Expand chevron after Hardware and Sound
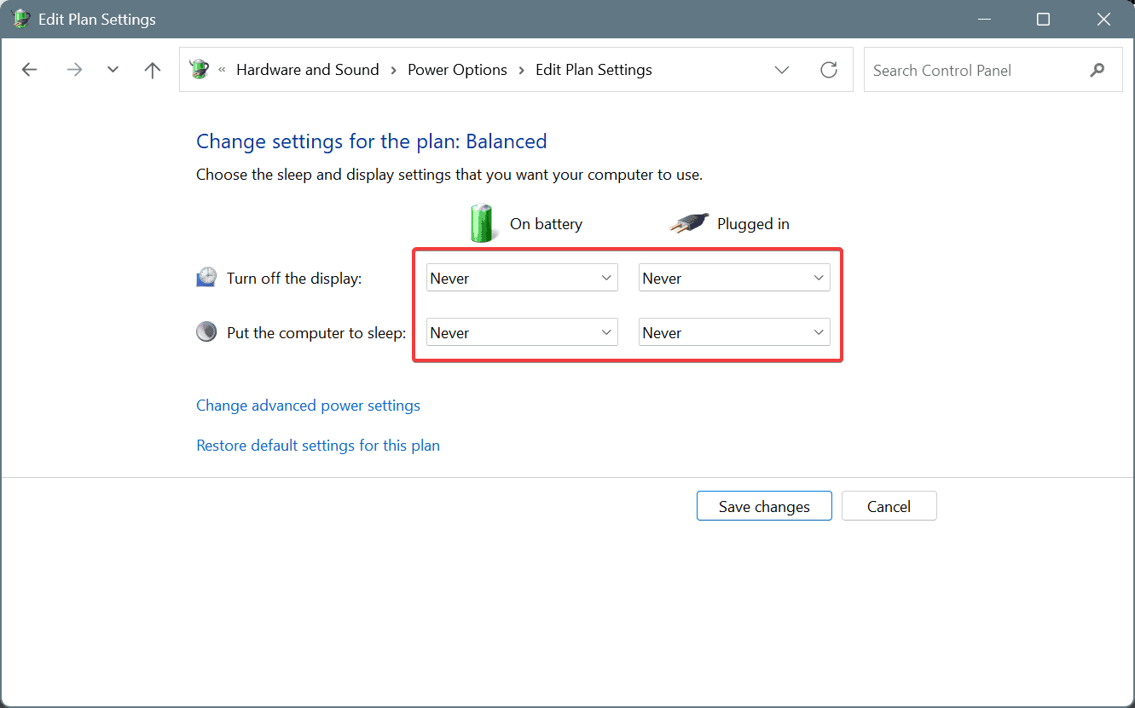The image size is (1135, 708). [394, 70]
